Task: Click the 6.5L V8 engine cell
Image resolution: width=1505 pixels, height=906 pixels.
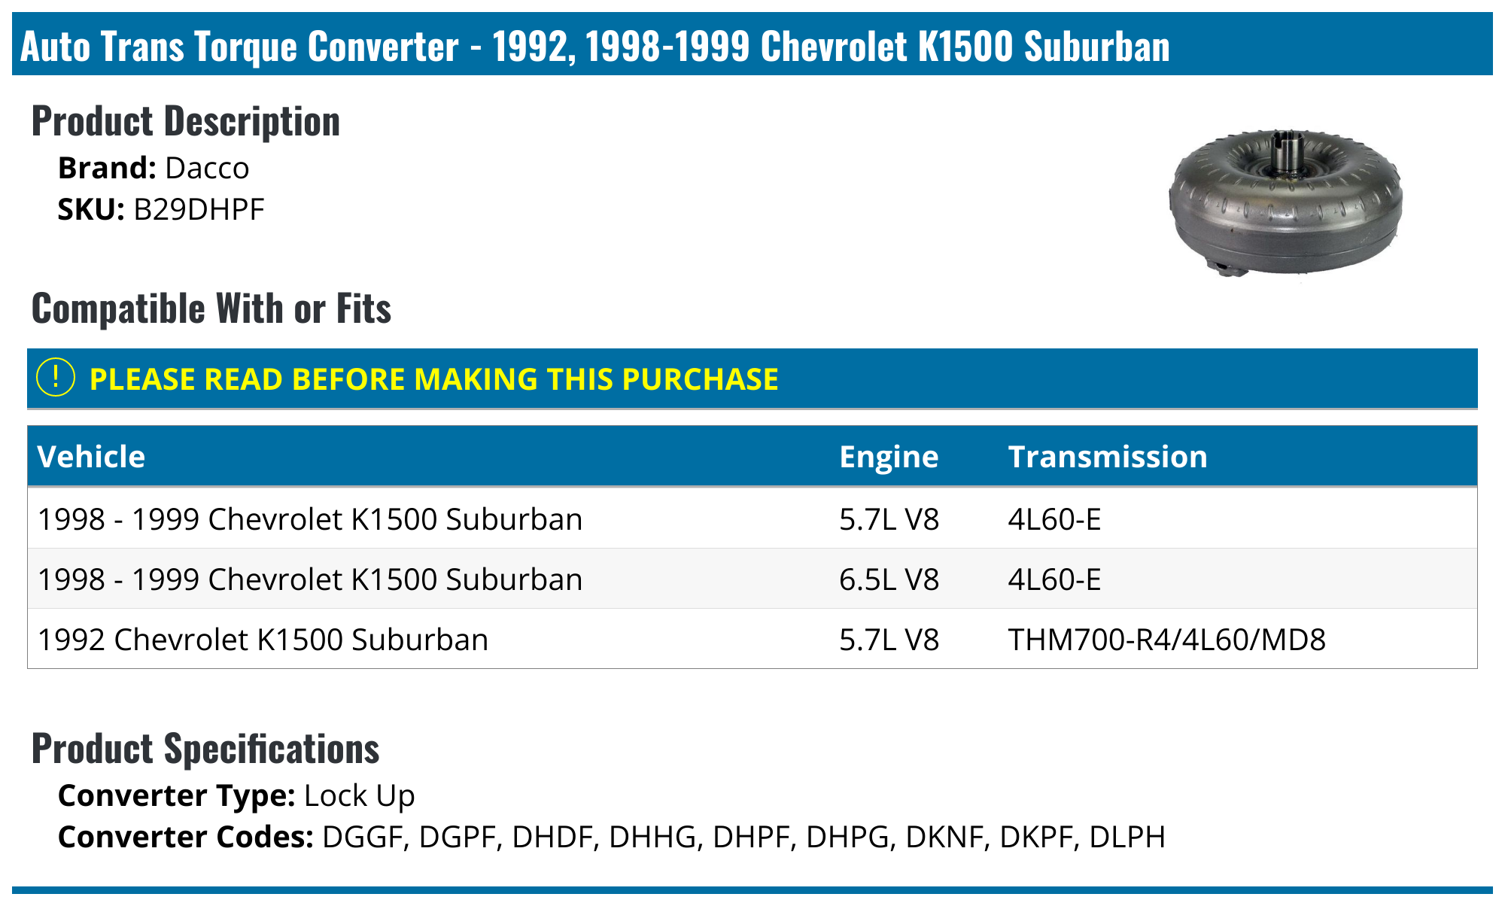Action: [x=889, y=579]
